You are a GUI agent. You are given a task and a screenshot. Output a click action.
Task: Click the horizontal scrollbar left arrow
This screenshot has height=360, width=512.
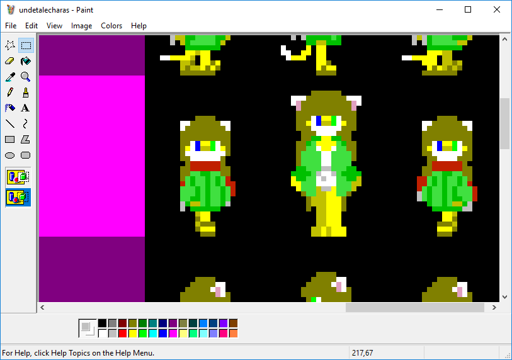(42, 308)
